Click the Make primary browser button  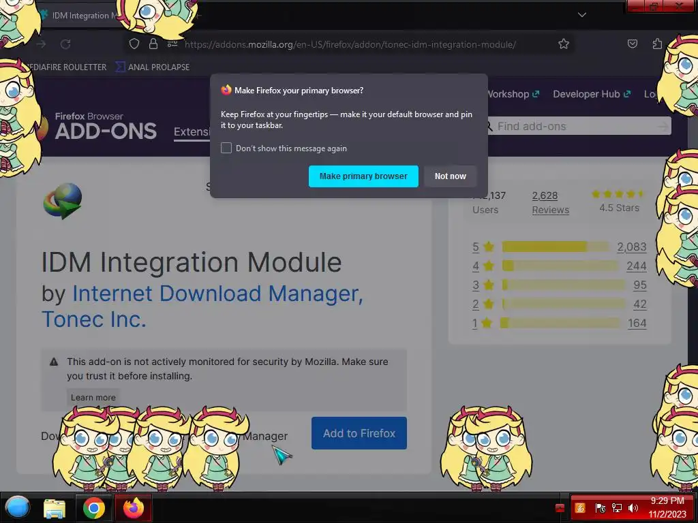pyautogui.click(x=363, y=176)
